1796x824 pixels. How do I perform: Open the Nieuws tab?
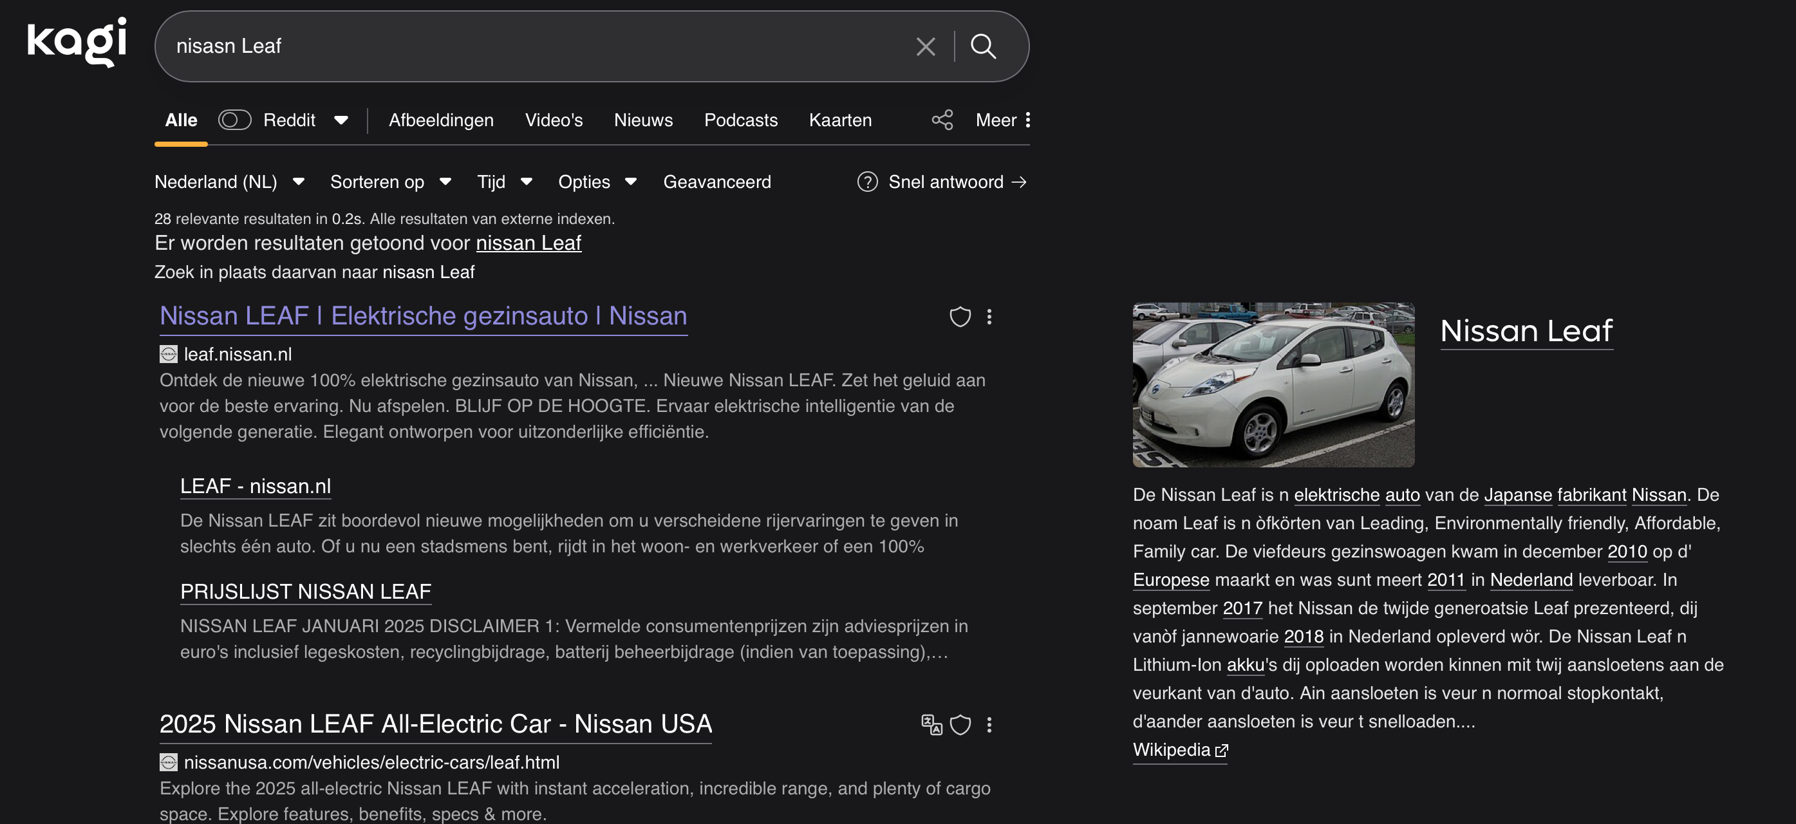[x=643, y=120]
